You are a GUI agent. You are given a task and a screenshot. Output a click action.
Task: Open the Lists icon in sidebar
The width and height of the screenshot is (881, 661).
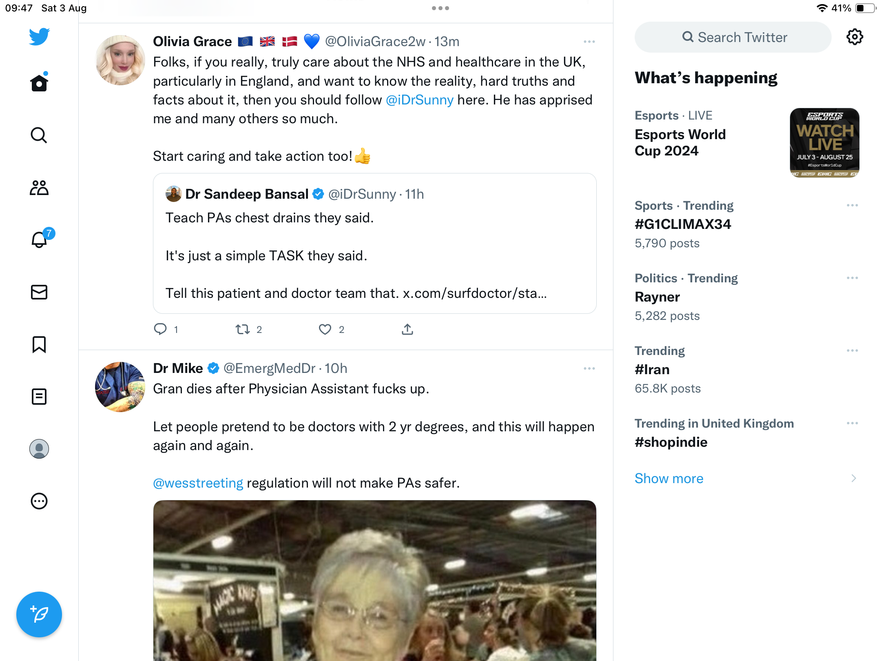39,397
